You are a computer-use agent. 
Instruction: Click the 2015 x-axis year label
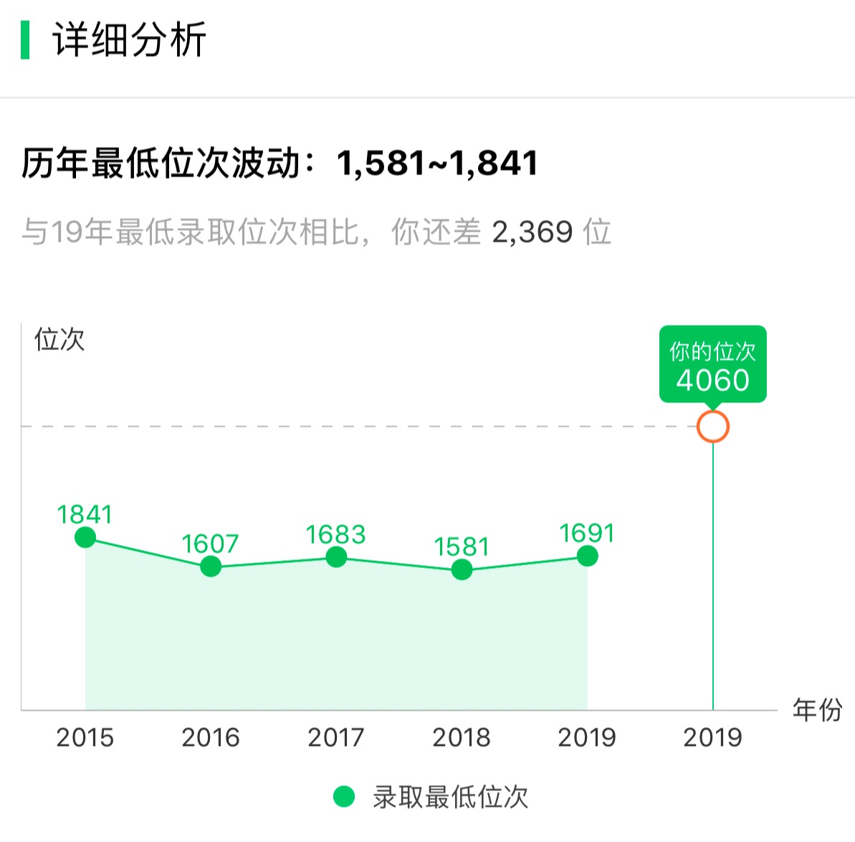tap(85, 738)
